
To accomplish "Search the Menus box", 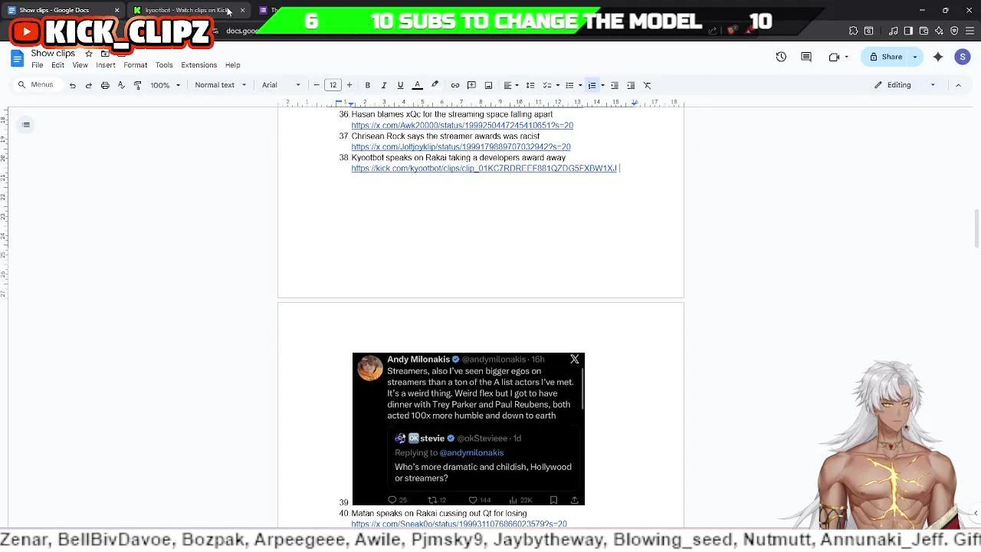I will (37, 85).
